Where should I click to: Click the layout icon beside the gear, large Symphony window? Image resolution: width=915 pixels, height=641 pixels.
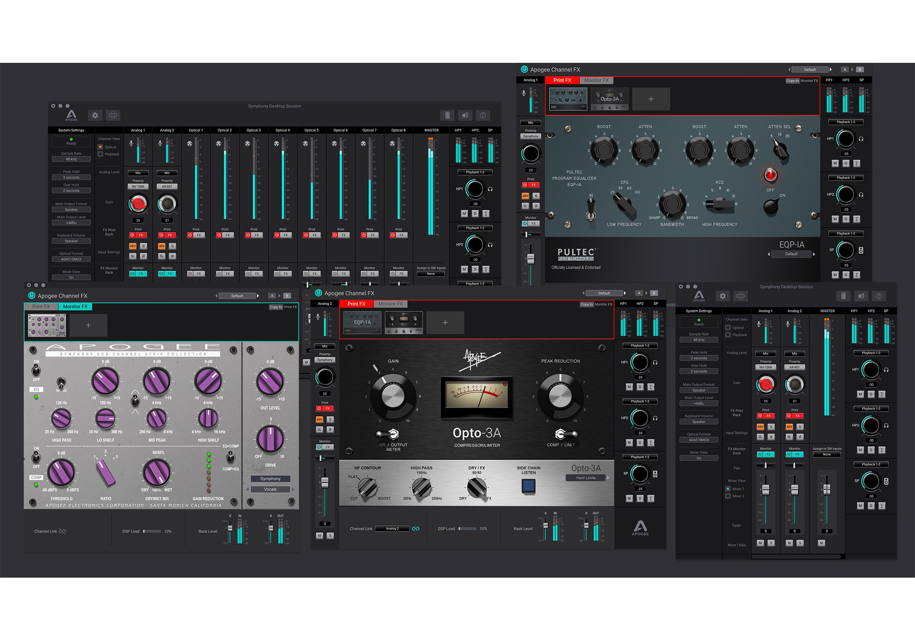point(113,115)
